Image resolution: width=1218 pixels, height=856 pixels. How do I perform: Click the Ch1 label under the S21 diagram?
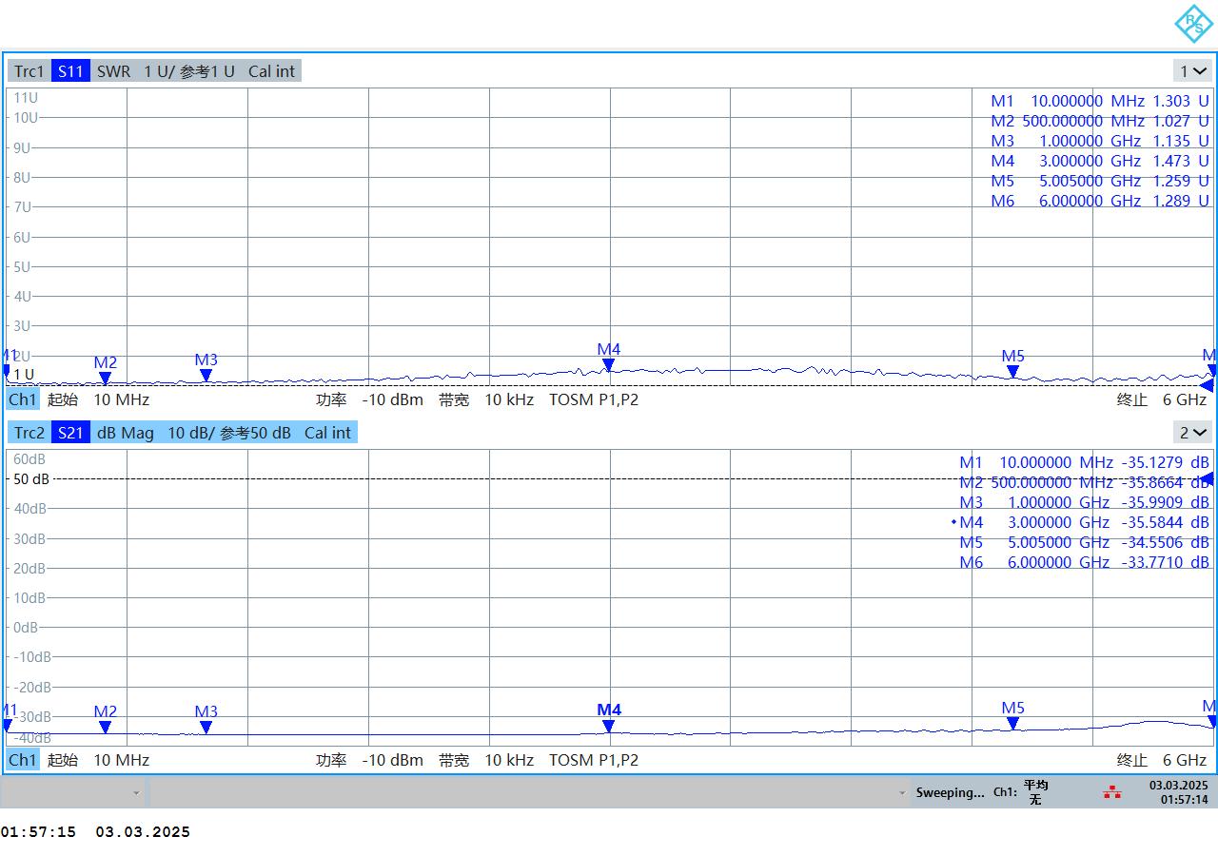(x=23, y=760)
